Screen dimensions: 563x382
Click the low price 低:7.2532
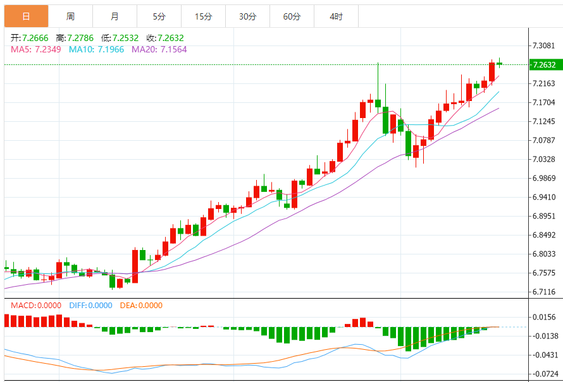120,38
